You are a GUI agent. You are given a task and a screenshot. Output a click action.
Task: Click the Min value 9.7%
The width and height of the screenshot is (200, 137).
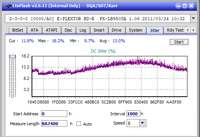click(89, 41)
